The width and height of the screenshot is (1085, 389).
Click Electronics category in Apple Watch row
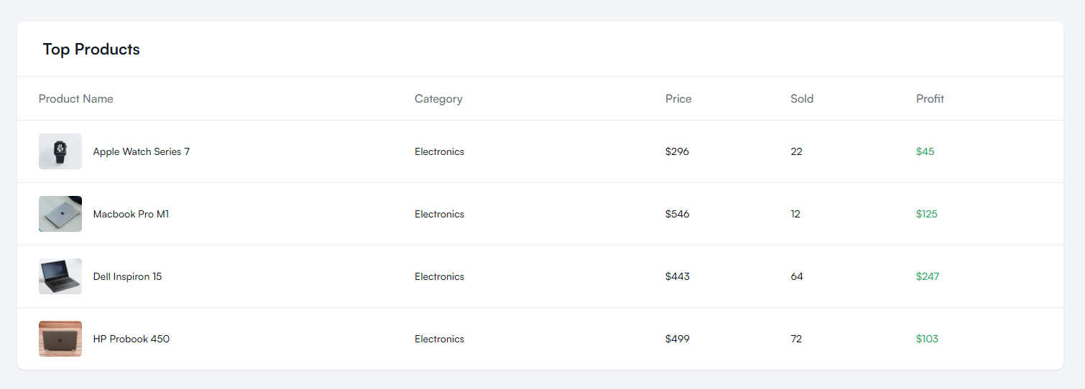coord(439,151)
